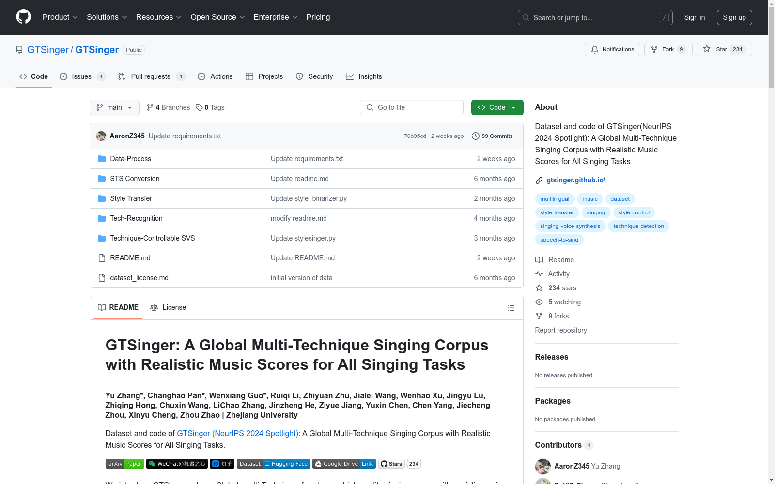The width and height of the screenshot is (775, 484).
Task: Click the README.md file icon
Action: (x=102, y=258)
